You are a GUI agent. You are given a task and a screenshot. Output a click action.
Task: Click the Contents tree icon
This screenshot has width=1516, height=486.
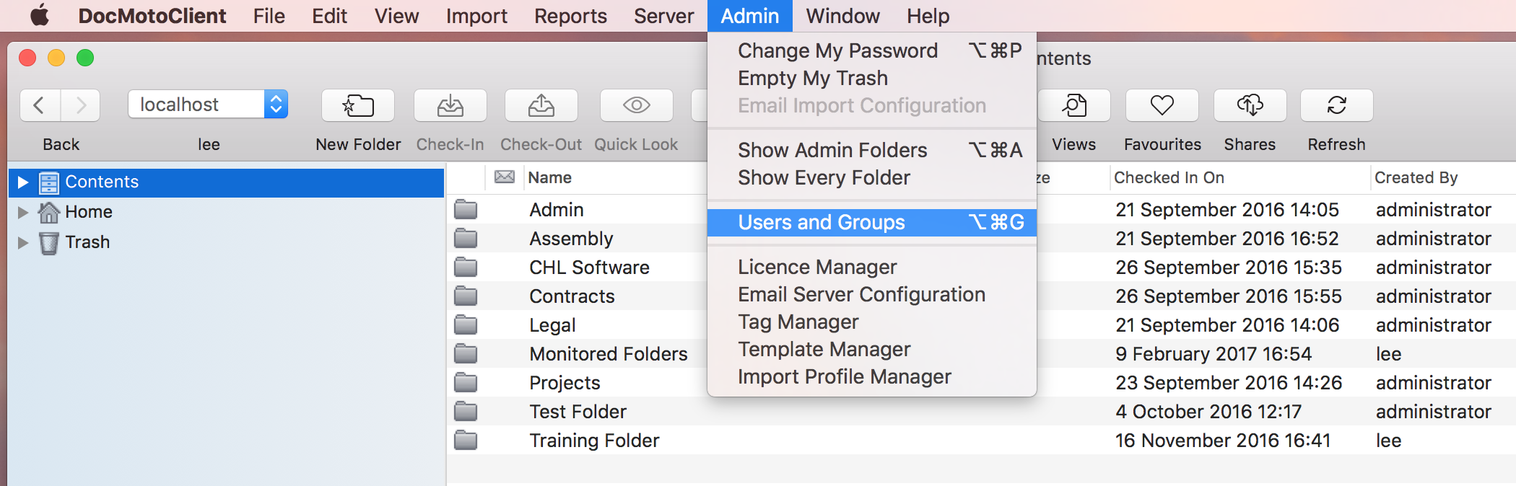pos(49,182)
